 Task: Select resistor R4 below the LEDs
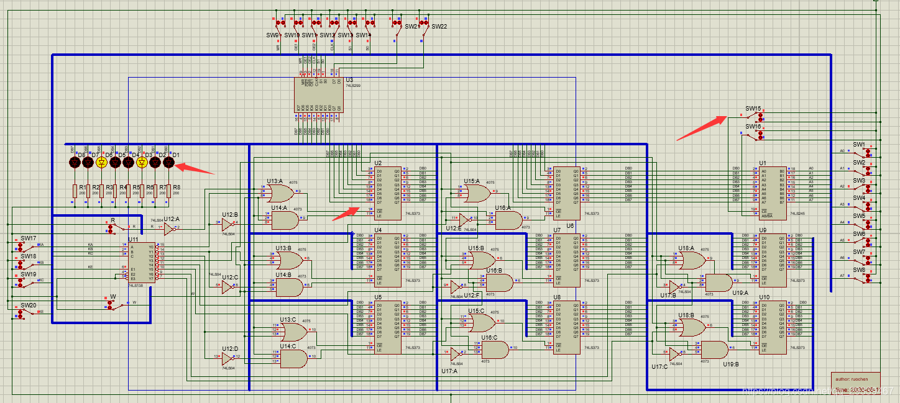(115, 190)
